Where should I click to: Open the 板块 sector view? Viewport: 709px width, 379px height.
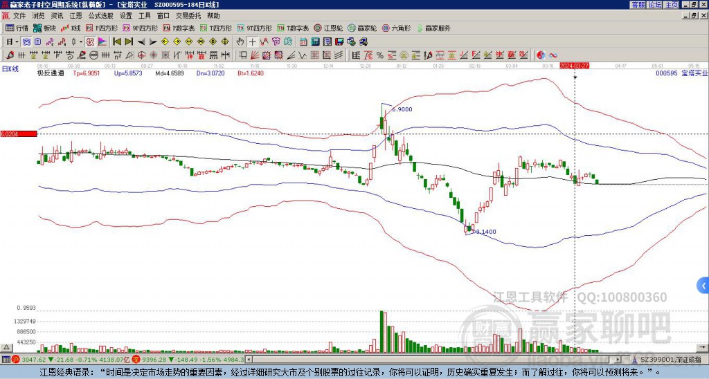44,28
